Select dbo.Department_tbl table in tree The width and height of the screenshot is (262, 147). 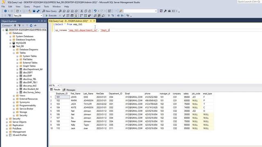click(x=33, y=69)
